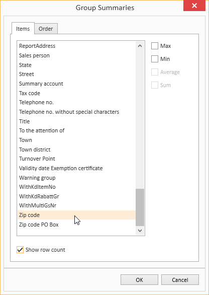
Task: Select Town district in the list
Action: click(x=76, y=150)
